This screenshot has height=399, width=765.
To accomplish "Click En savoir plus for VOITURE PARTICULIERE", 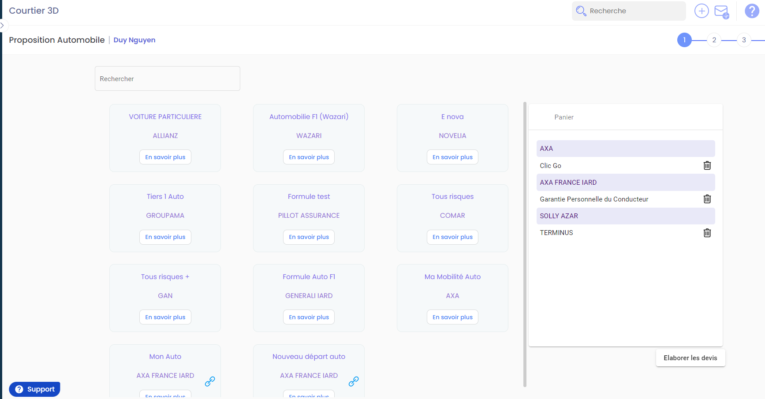I will (165, 157).
